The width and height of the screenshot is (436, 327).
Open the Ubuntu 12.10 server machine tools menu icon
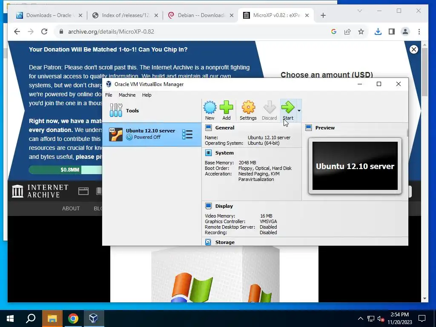coord(187,134)
